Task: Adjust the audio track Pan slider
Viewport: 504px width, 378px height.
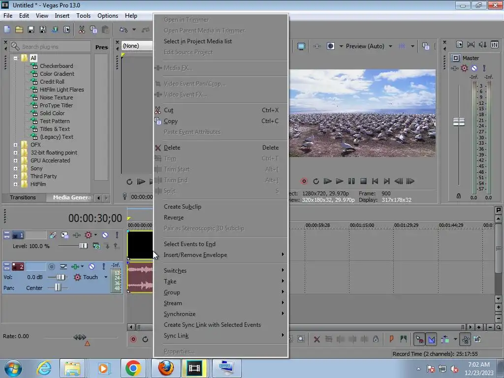Action: 58,287
